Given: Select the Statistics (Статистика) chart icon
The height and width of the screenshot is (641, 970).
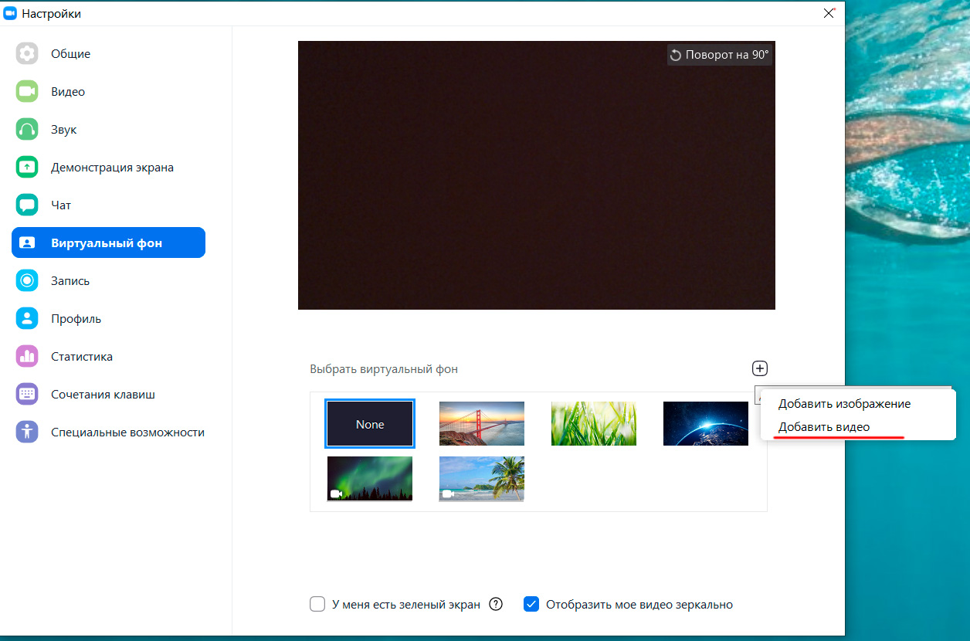Looking at the screenshot, I should [x=27, y=357].
